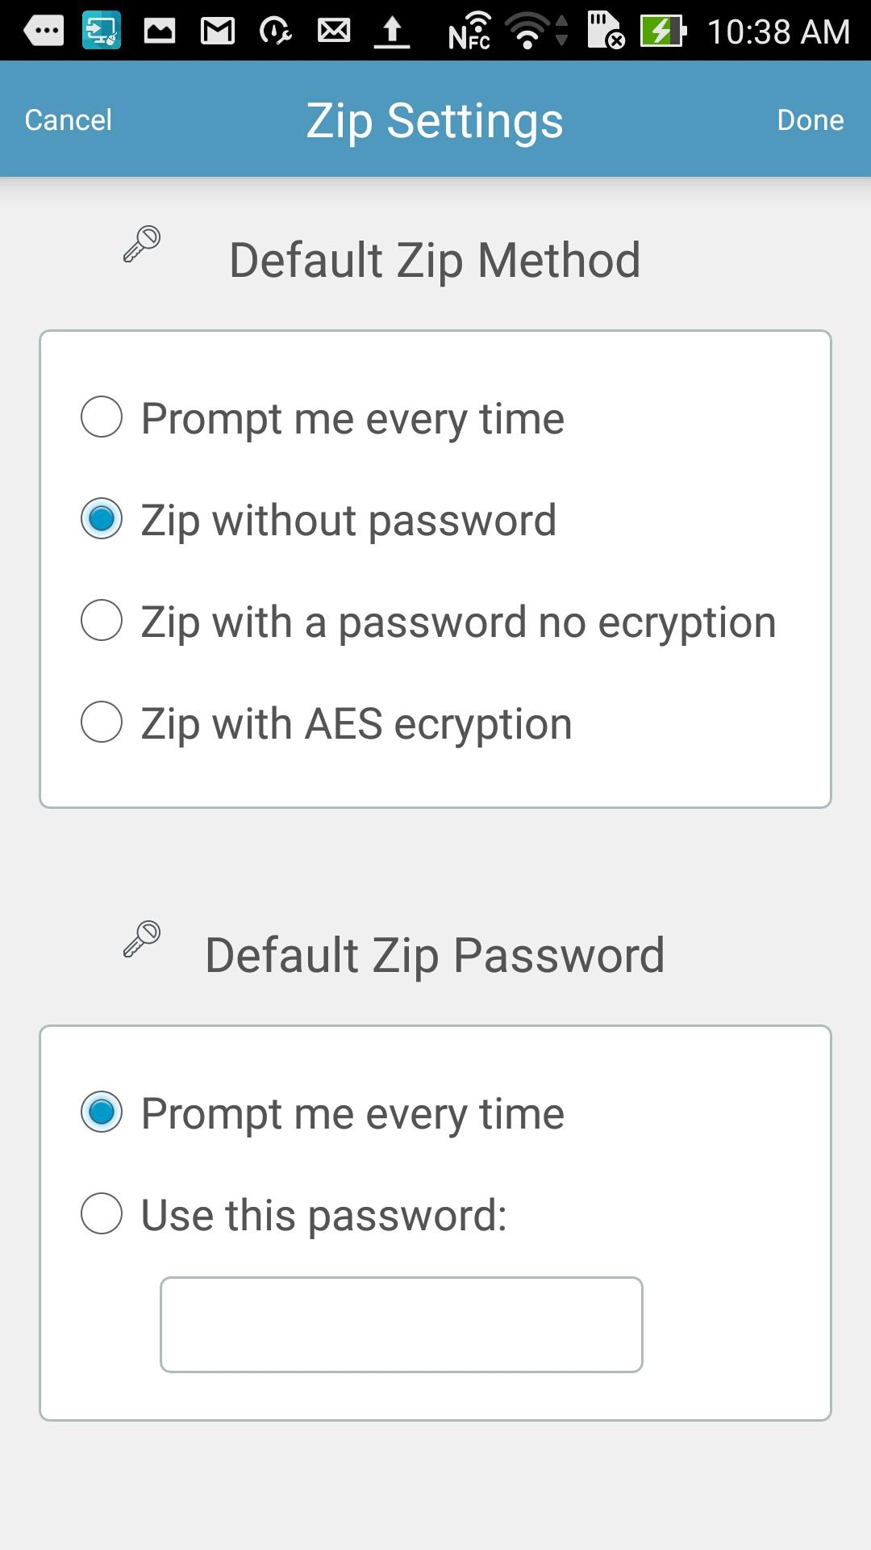Tap the upload arrow status icon
This screenshot has height=1550, width=871.
click(391, 30)
